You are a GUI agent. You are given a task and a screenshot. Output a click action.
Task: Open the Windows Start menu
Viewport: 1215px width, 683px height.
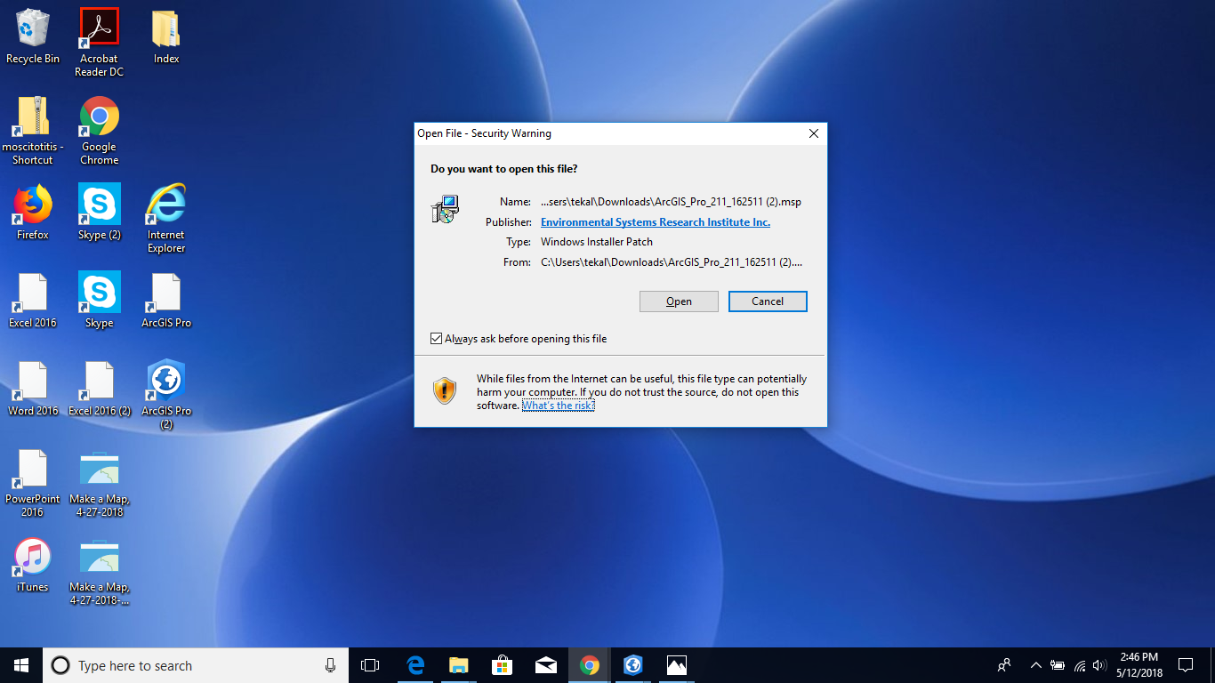pyautogui.click(x=21, y=665)
